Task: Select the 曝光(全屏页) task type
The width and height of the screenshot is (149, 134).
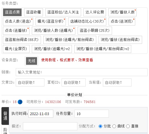Action: point(16,49)
